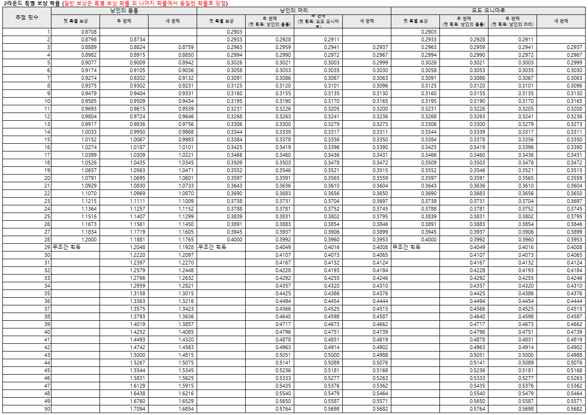Select "첫 특별 보상" header under 낭인의 머리
The width and height of the screenshot is (588, 415).
[221, 21]
